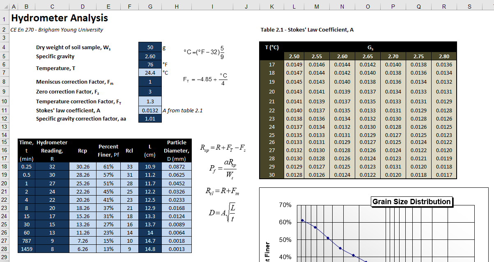Select column header D
494x262 pixels.
point(83,7)
